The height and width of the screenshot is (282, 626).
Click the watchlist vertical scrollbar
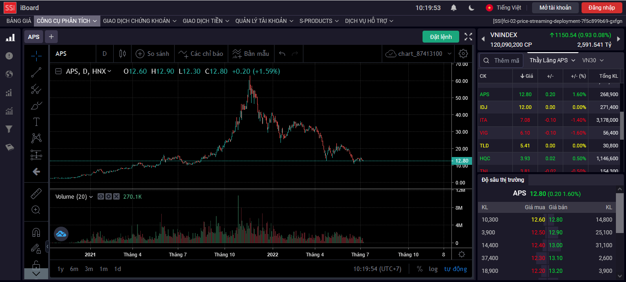621,125
